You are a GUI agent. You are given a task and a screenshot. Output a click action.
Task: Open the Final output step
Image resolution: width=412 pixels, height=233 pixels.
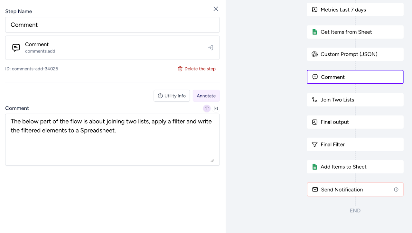(355, 122)
